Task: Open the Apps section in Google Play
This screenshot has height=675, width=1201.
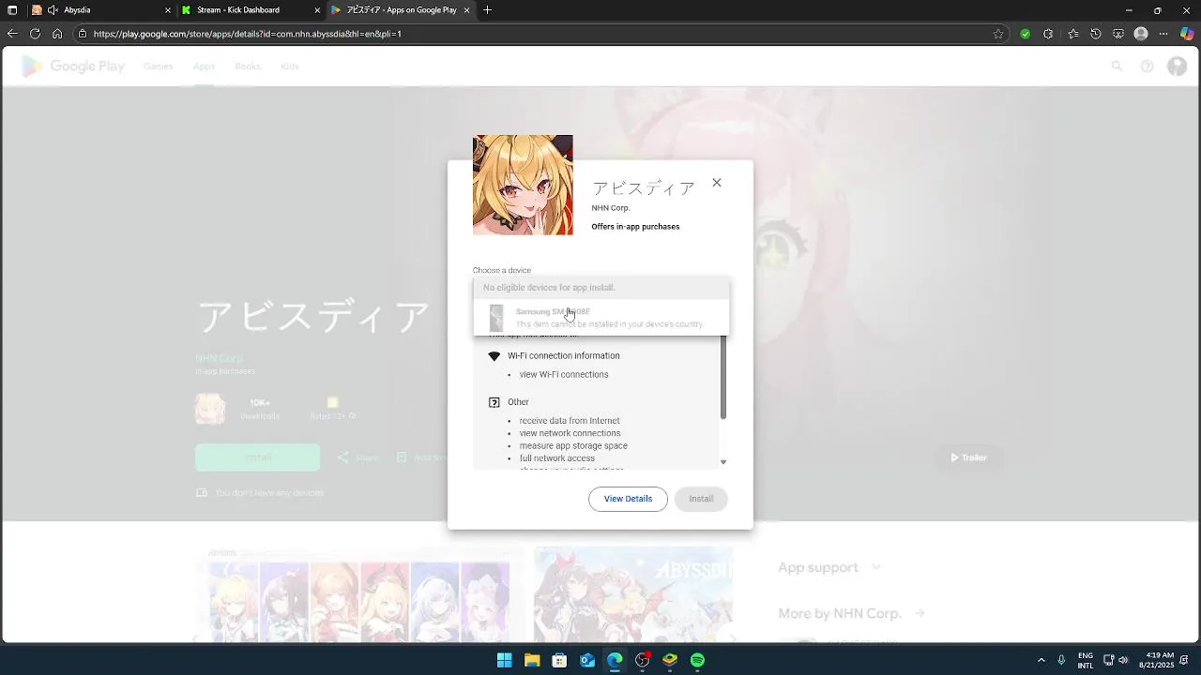Action: point(204,67)
